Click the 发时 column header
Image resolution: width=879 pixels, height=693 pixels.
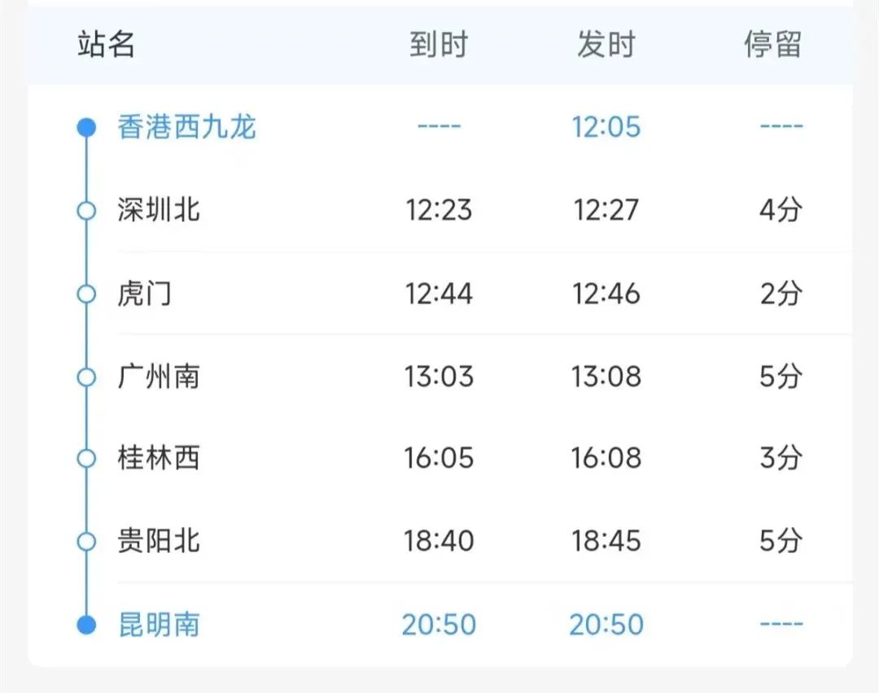pyautogui.click(x=606, y=45)
